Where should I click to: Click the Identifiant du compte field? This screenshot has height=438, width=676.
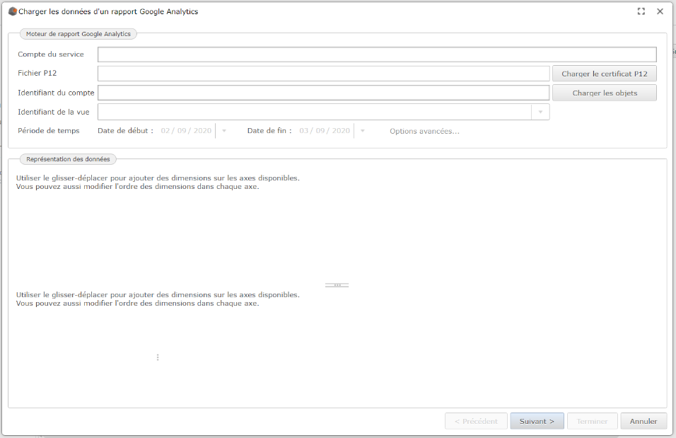coord(323,93)
